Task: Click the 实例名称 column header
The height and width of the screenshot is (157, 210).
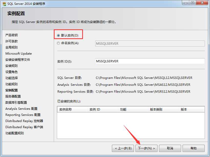Action: tap(72, 110)
